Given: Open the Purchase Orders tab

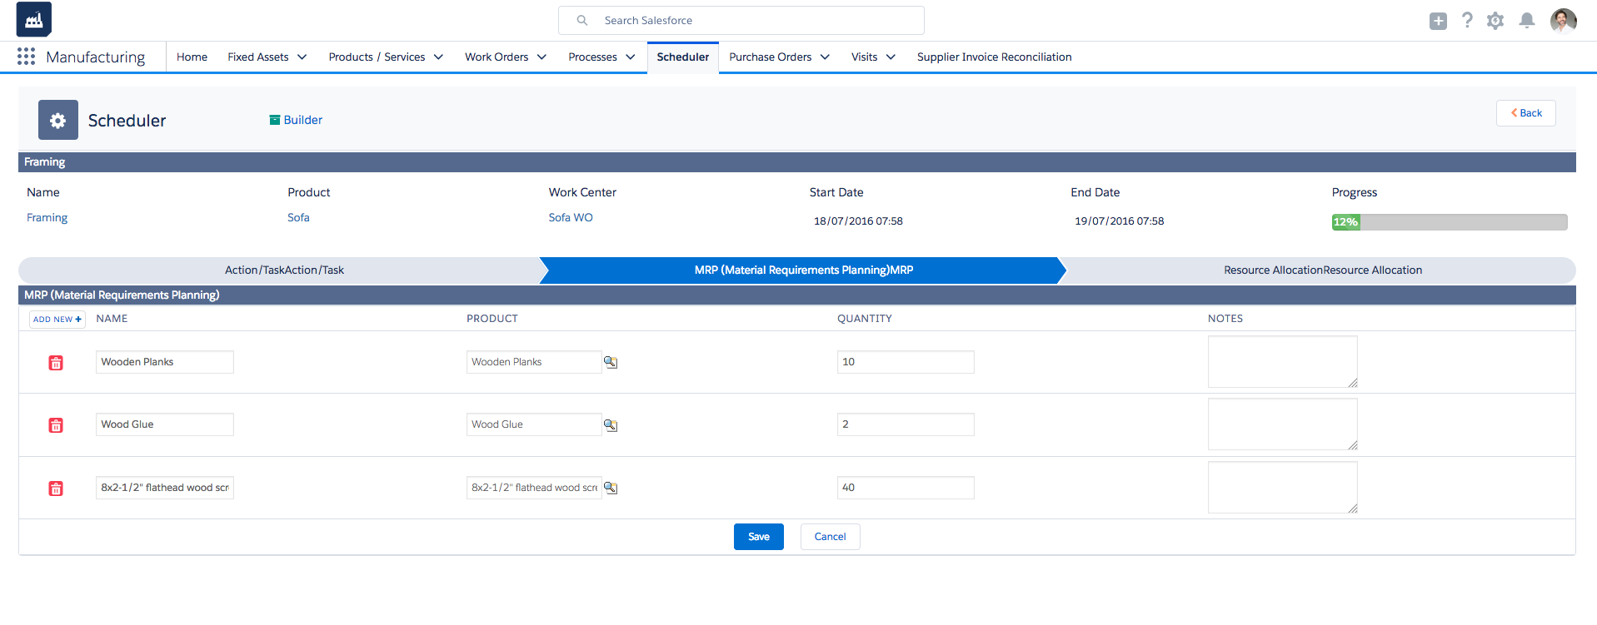Looking at the screenshot, I should tap(771, 57).
